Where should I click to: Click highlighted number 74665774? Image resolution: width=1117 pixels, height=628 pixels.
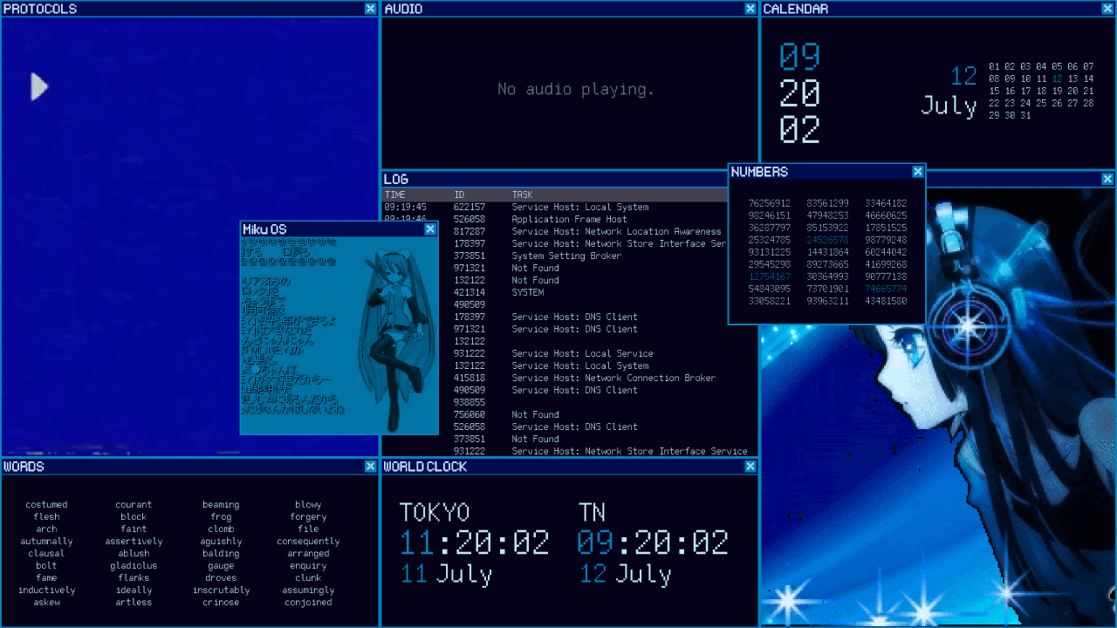click(x=886, y=289)
